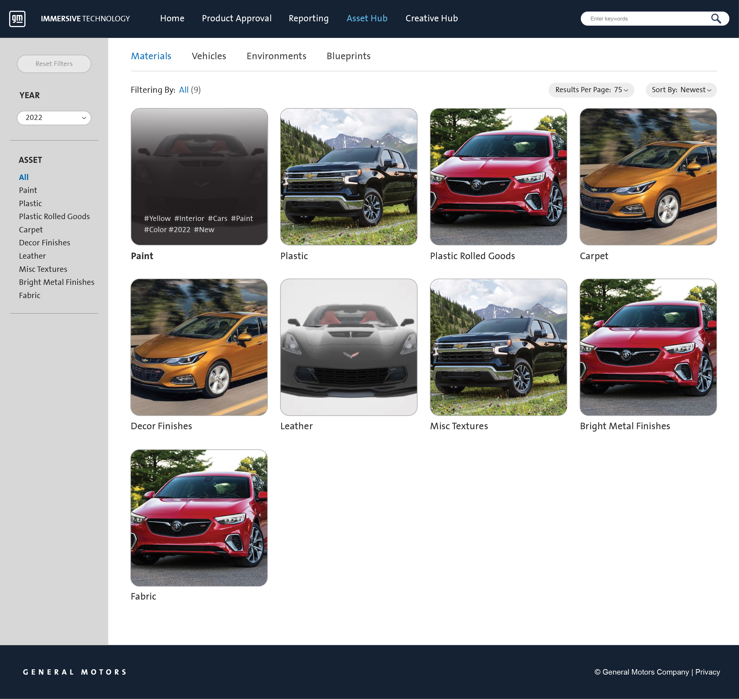Click the search magnifier icon
The image size is (739, 699).
716,18
